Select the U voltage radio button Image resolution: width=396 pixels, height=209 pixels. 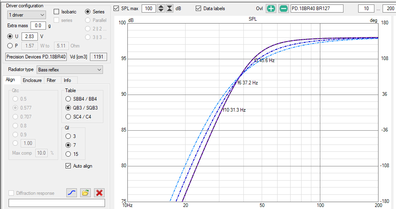tap(10, 36)
